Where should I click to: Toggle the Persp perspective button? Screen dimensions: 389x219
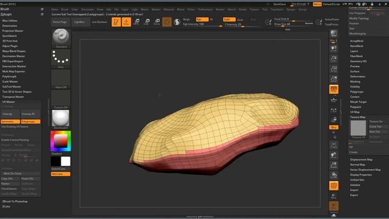point(334,89)
